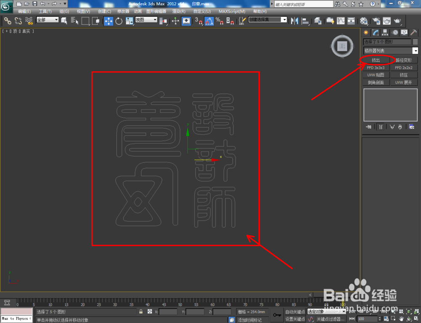Image resolution: width=421 pixels, height=323 pixels.
Task: Toggle Keyboard Shortcut Override icon
Action: click(186, 21)
